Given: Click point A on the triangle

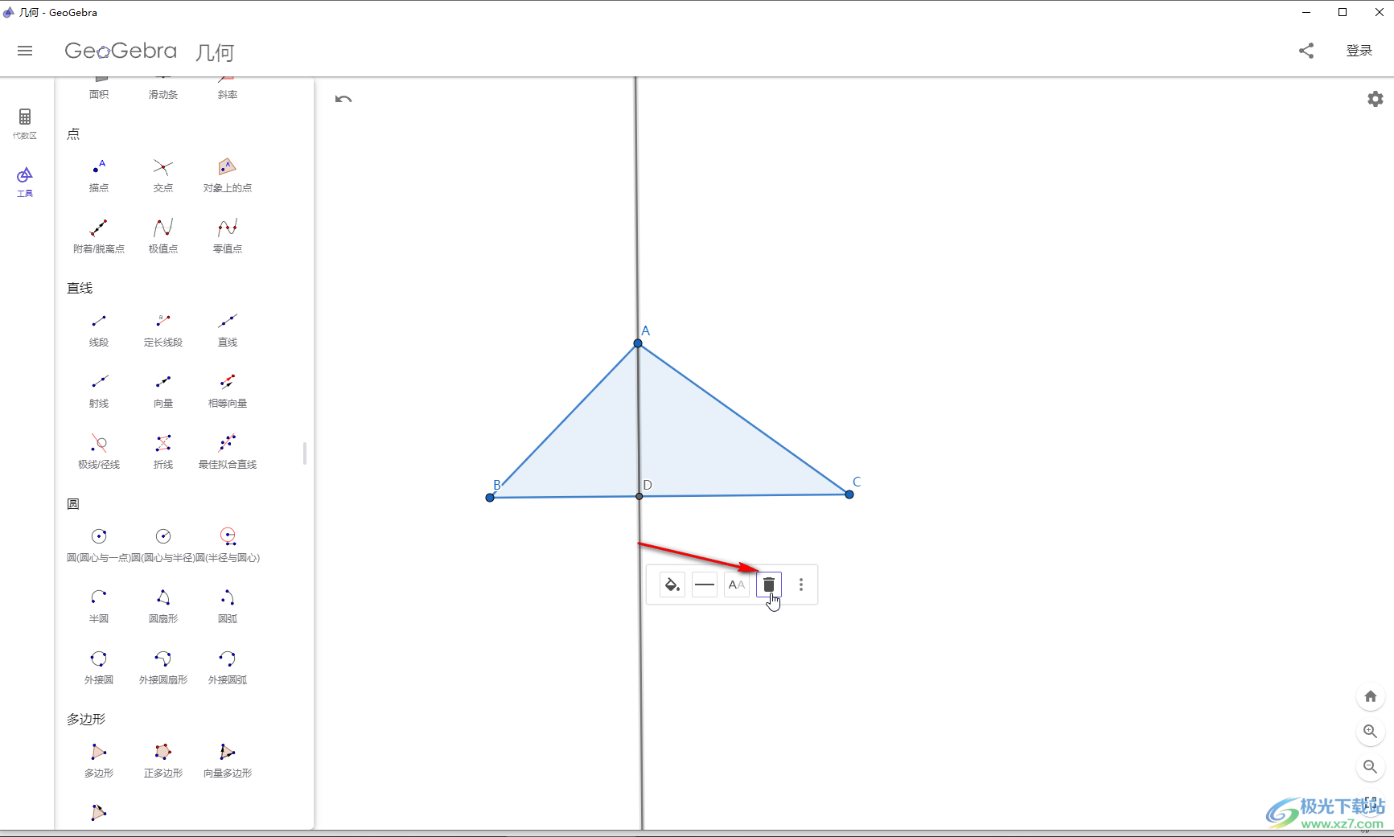Looking at the screenshot, I should coord(638,343).
